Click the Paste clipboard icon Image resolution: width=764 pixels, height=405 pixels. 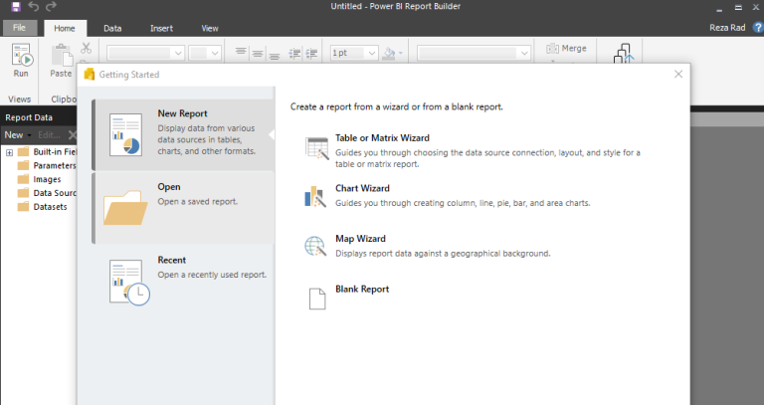pos(61,58)
